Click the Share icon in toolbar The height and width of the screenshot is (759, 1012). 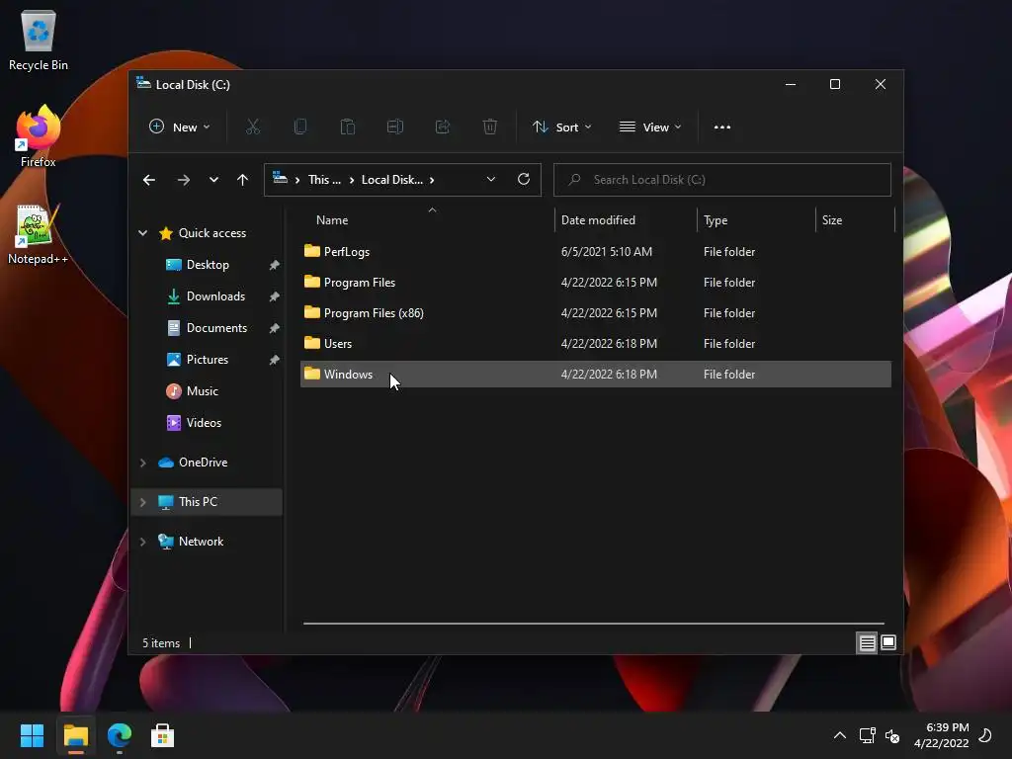[443, 127]
